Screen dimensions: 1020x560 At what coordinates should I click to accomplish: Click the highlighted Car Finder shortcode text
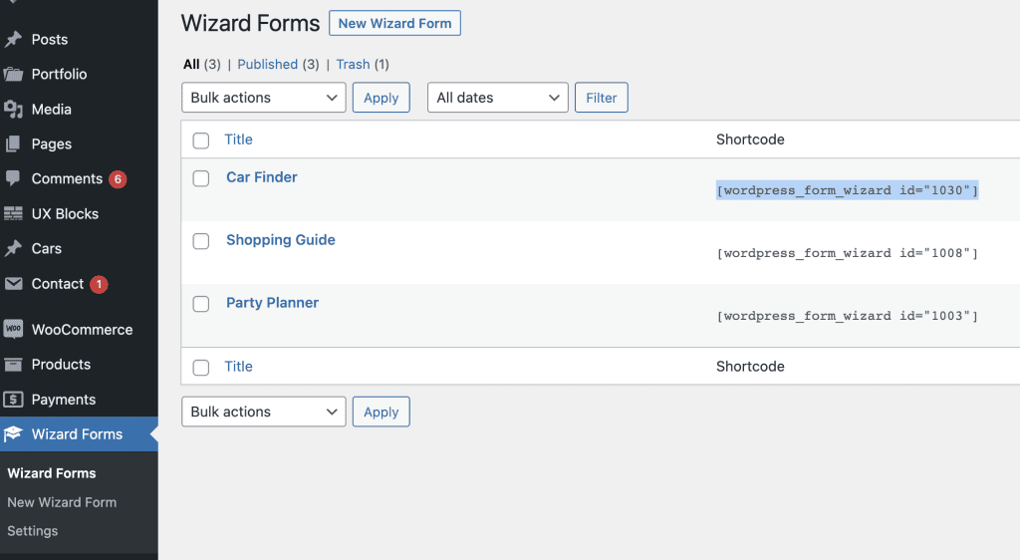(x=847, y=190)
